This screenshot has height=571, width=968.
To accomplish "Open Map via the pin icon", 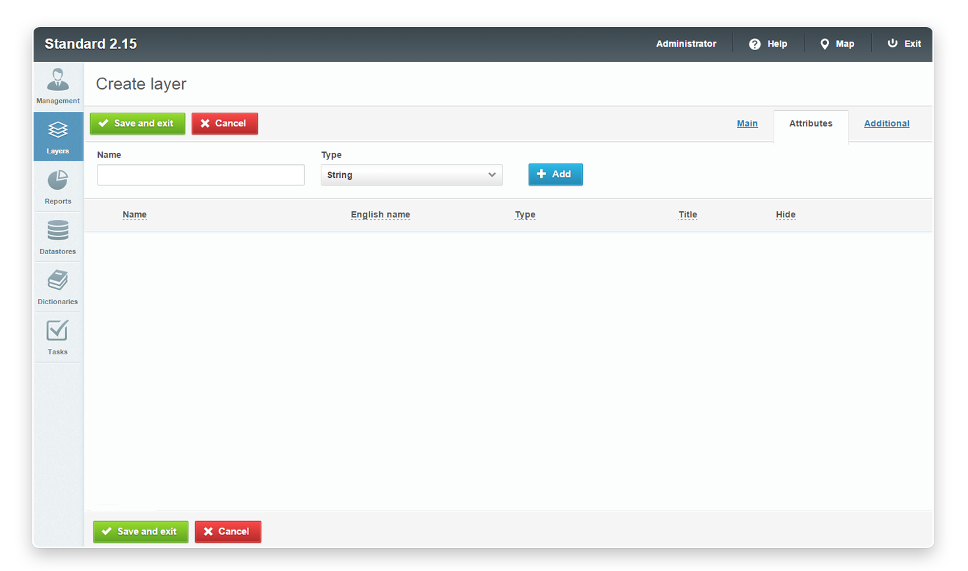I will pos(824,44).
